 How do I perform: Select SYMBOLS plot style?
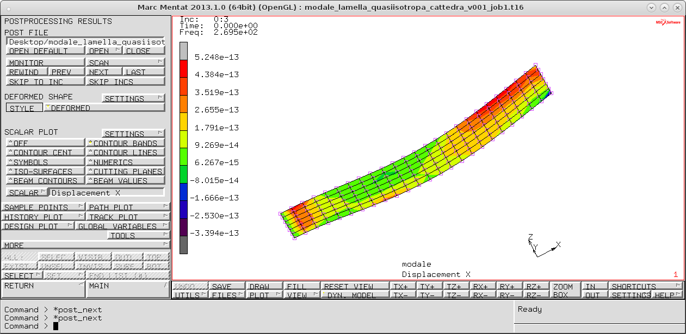point(45,162)
